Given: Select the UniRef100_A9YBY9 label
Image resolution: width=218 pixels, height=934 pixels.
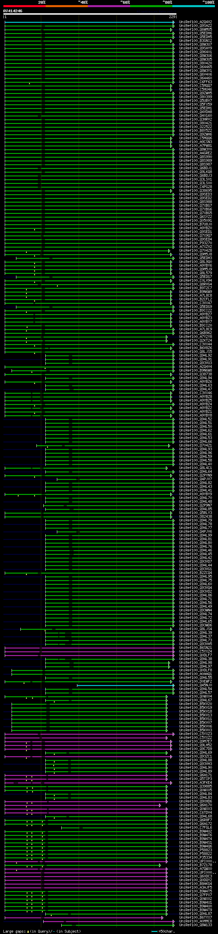Looking at the screenshot, I should (196, 494).
